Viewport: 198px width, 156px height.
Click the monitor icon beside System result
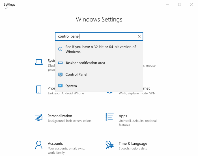pos(60,86)
